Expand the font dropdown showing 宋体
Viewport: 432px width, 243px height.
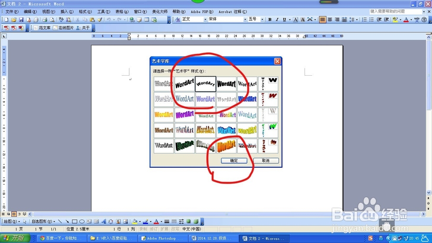(x=245, y=19)
